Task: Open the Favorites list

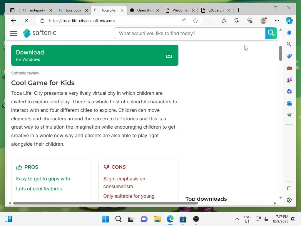Action: (x=224, y=21)
